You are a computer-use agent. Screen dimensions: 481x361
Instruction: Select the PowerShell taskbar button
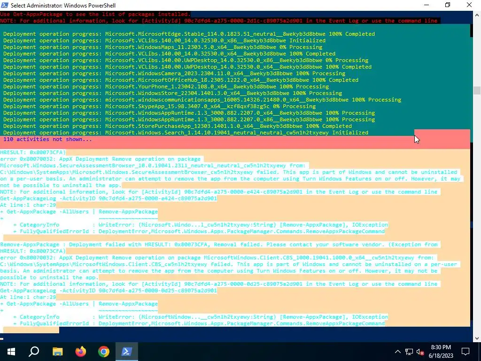(127, 352)
